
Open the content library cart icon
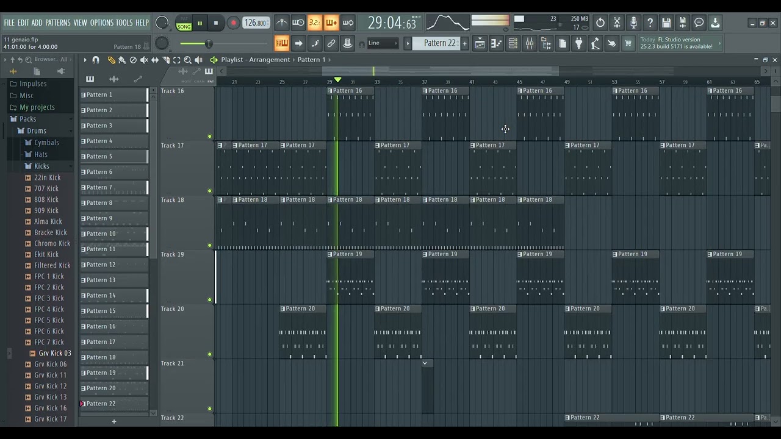click(628, 43)
